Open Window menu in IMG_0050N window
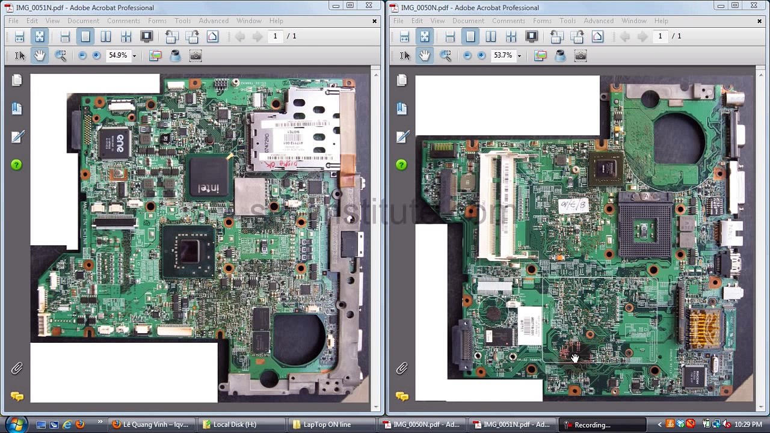The height and width of the screenshot is (433, 770). (x=634, y=20)
